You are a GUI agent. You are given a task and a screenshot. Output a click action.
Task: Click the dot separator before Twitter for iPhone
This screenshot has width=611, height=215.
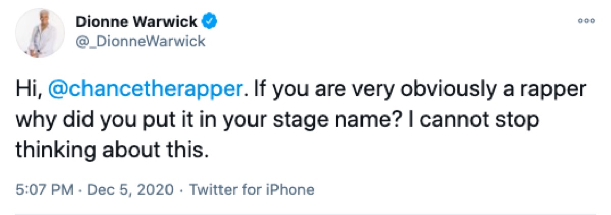[181, 190]
